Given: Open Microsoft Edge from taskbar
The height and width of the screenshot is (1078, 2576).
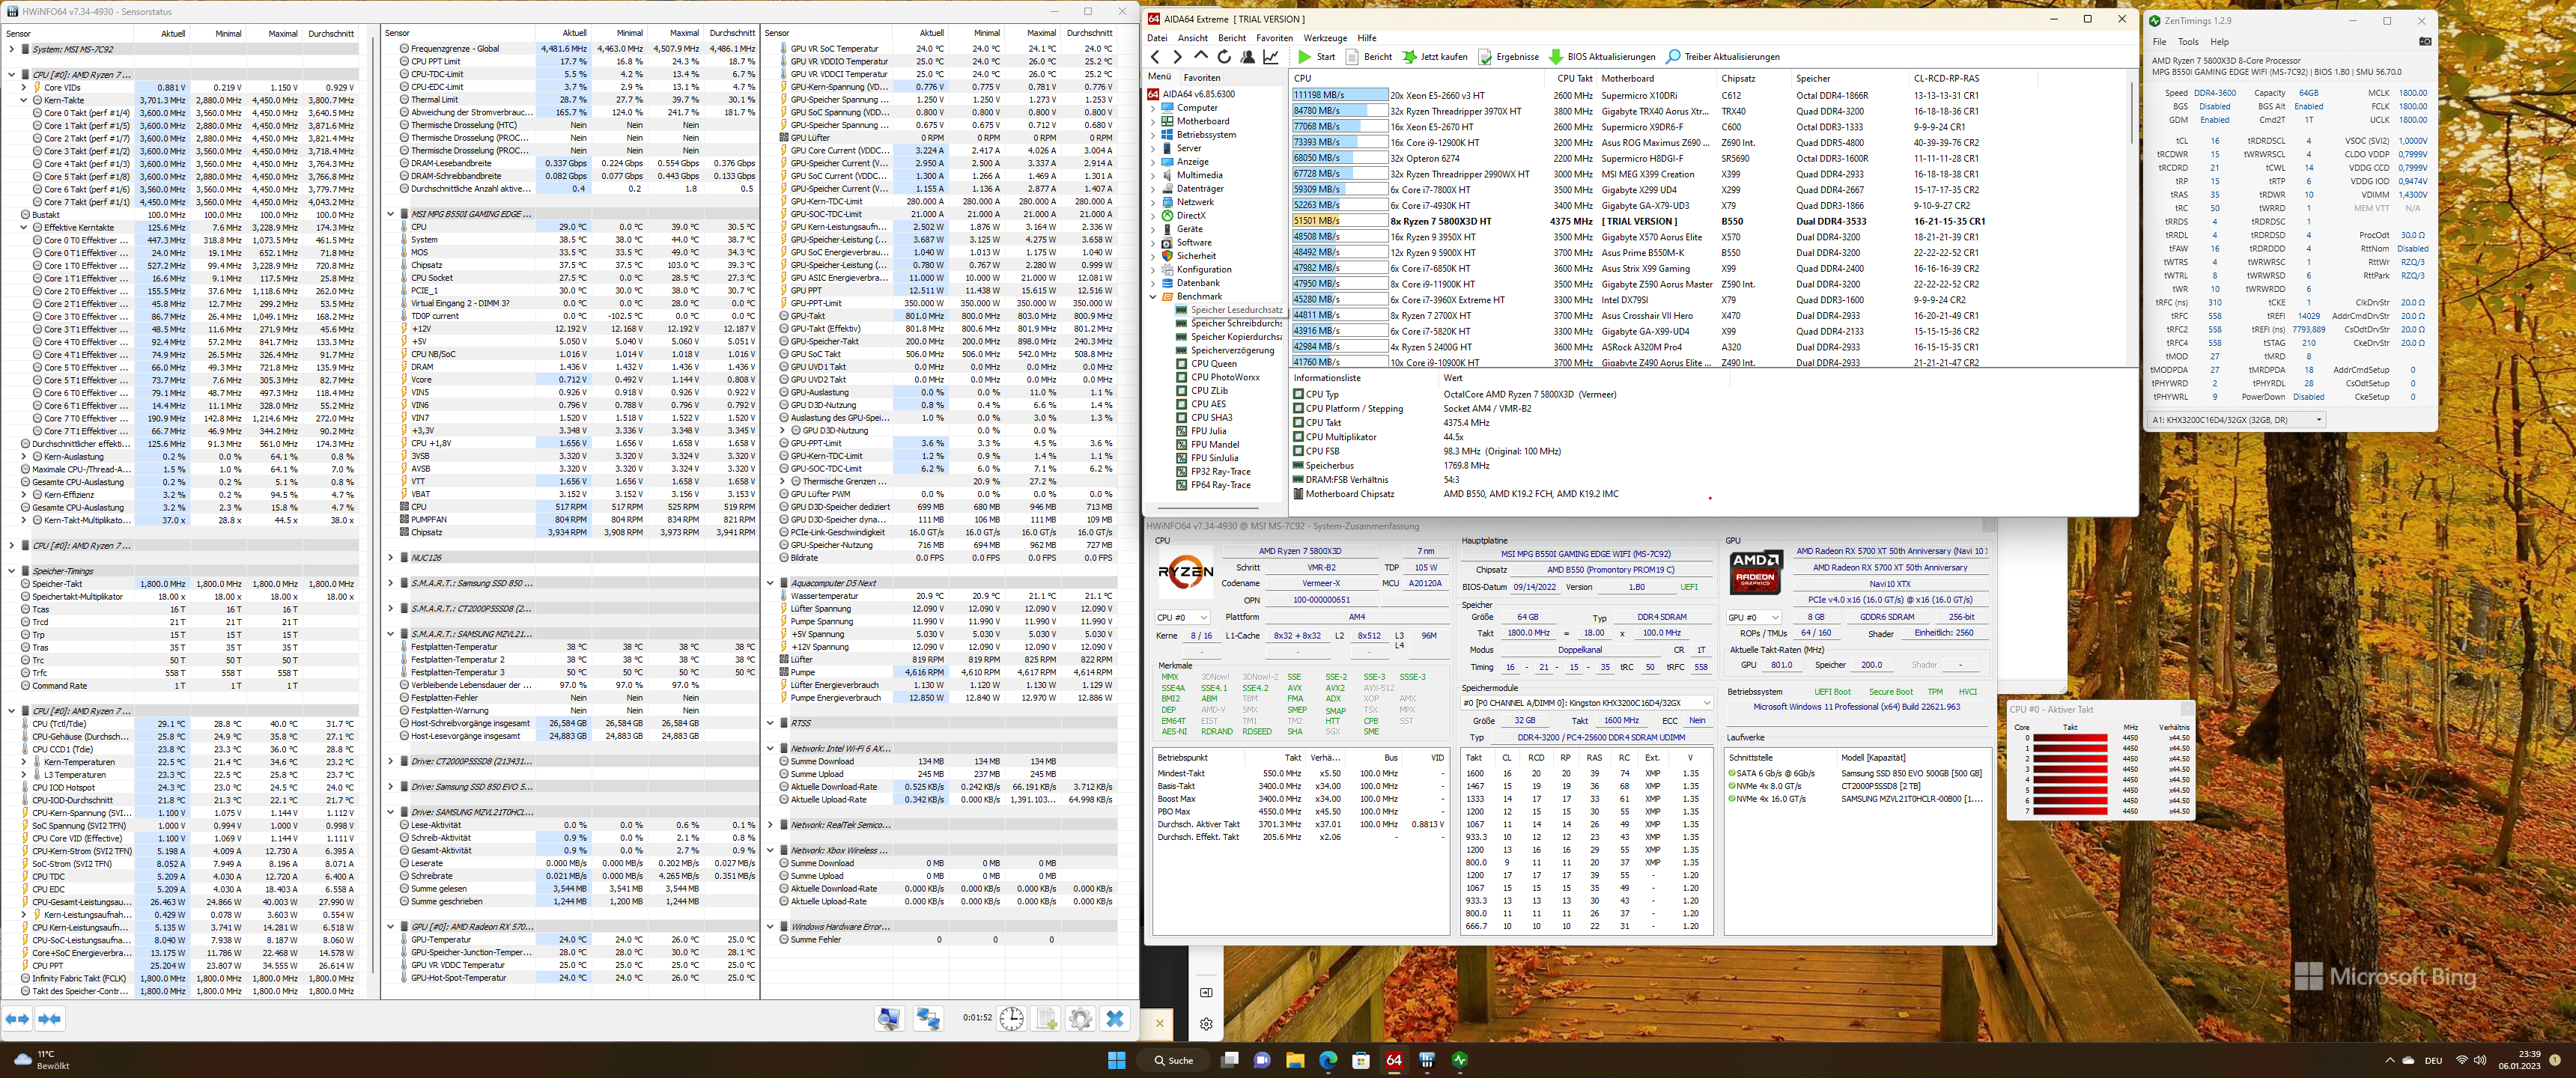Looking at the screenshot, I should pyautogui.click(x=1328, y=1060).
